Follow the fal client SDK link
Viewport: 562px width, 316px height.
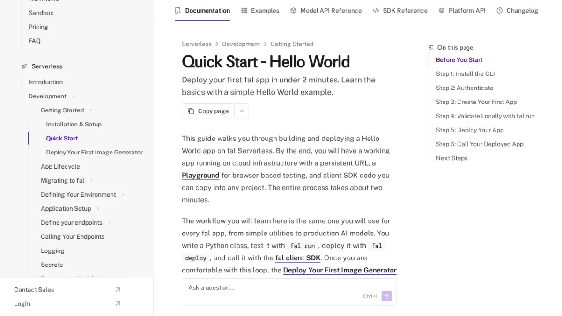pyautogui.click(x=298, y=258)
